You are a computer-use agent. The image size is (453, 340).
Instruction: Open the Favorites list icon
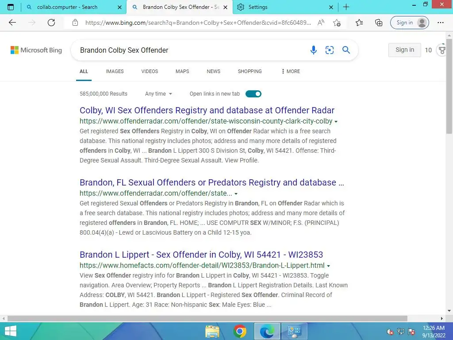(x=359, y=23)
